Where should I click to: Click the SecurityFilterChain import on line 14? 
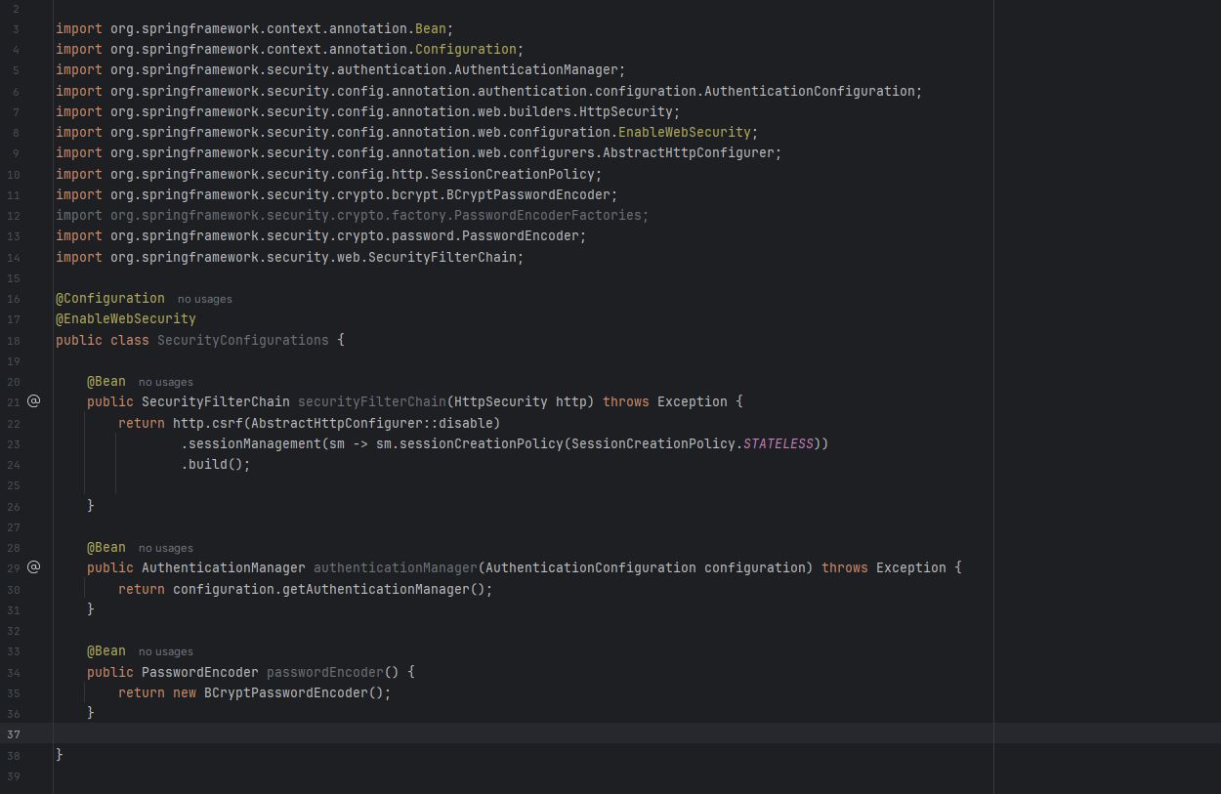(290, 257)
